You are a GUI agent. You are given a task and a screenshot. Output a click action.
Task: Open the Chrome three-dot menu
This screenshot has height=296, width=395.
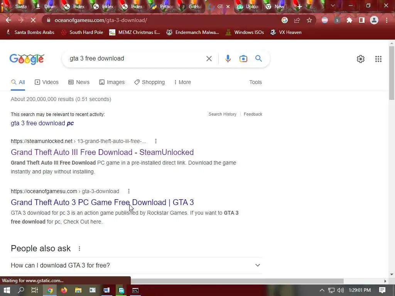tap(387, 20)
